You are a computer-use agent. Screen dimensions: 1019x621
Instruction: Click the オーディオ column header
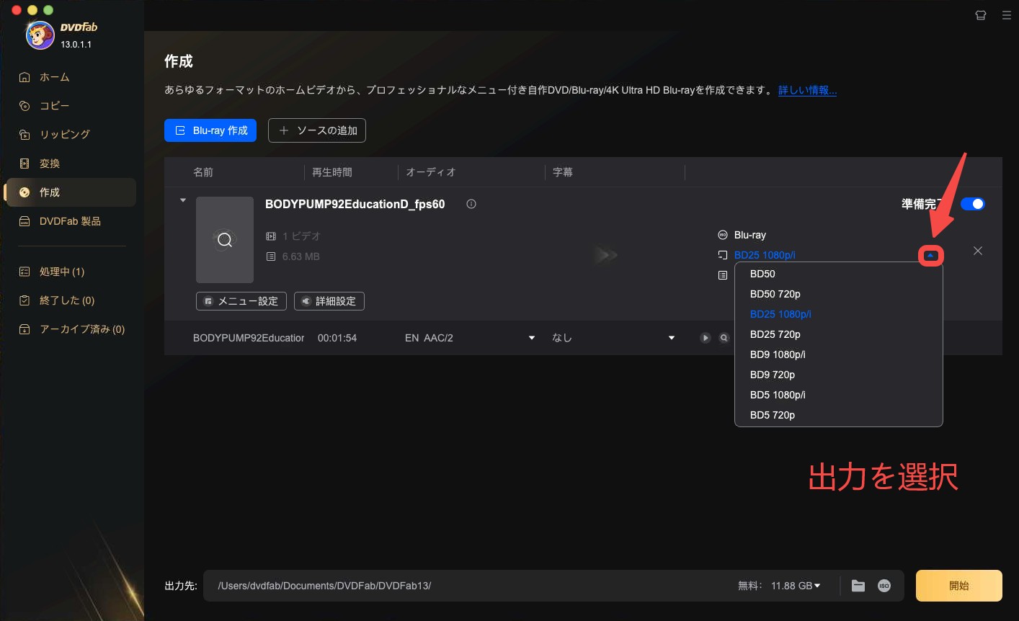click(x=431, y=172)
